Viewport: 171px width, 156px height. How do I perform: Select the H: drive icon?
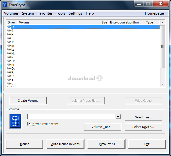coord(9,34)
